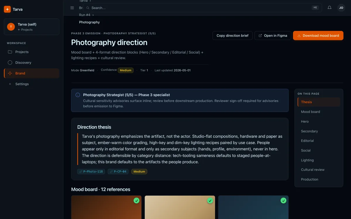Click the Tarva logo icon
The width and height of the screenshot is (351, 219).
point(7,9)
